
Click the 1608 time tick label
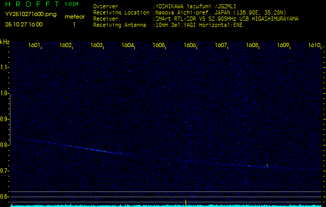point(252,46)
